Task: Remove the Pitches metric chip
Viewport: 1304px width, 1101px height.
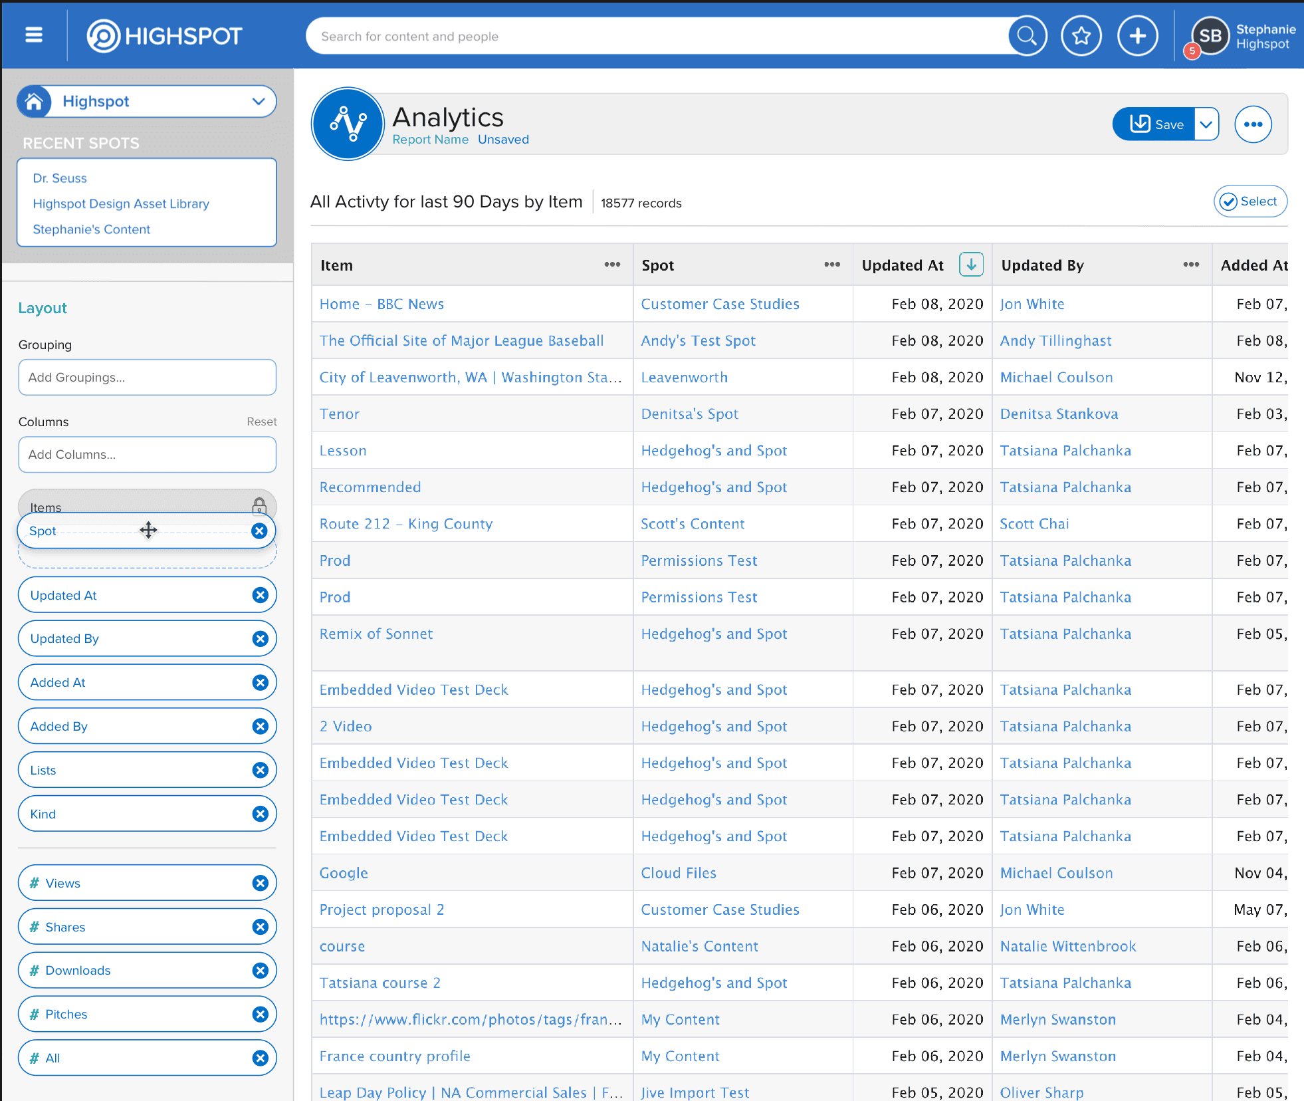Action: 261,1015
